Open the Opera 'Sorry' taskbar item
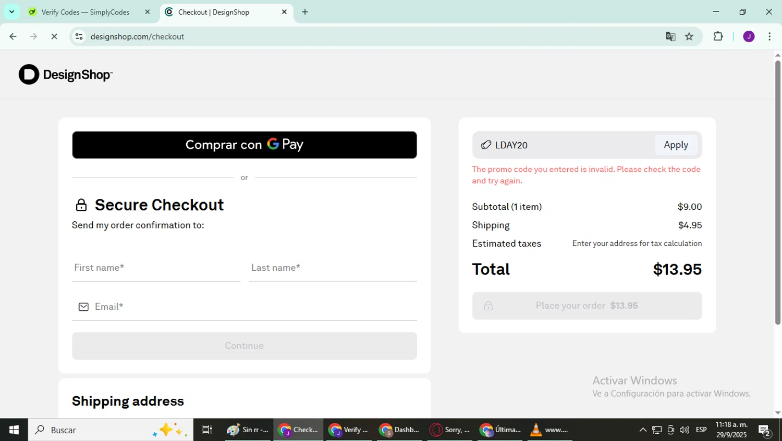The image size is (782, 441). pyautogui.click(x=449, y=430)
